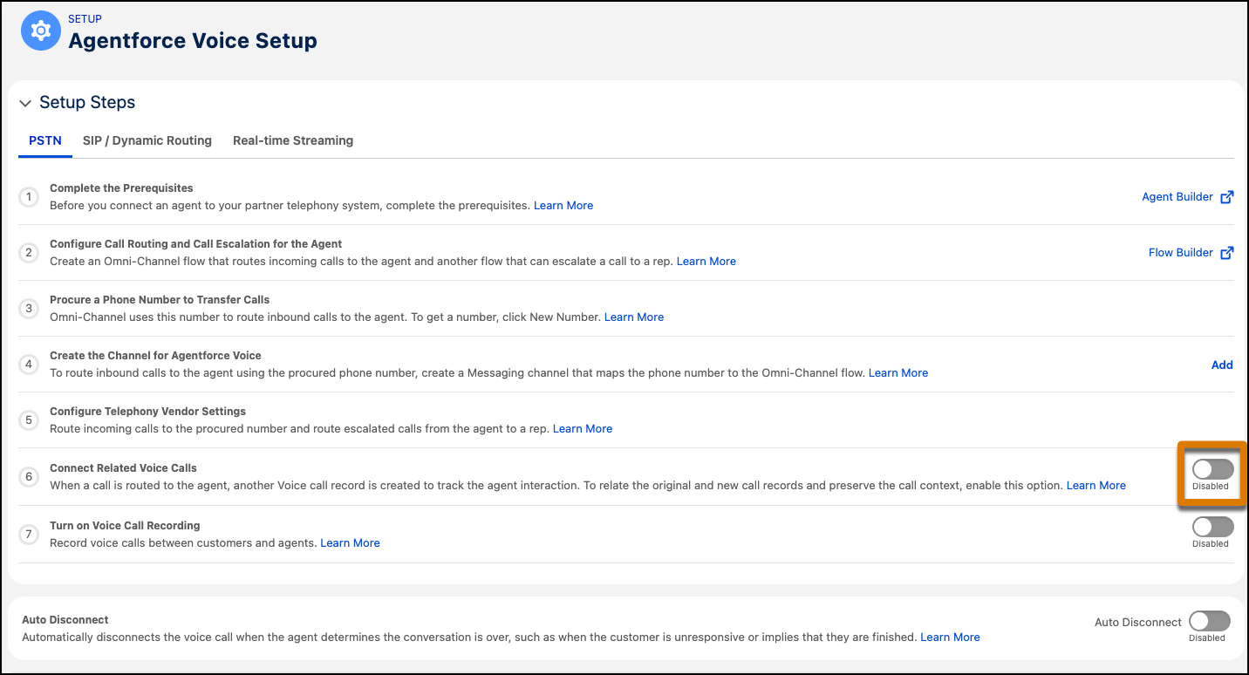
Task: Switch to SIP / Dynamic Routing tab
Action: (x=147, y=140)
